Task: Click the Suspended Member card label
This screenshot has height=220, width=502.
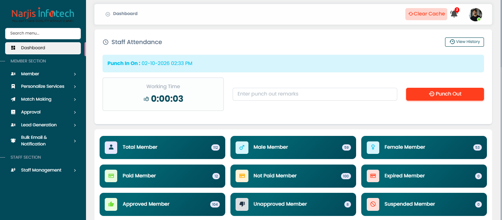Action: pyautogui.click(x=410, y=204)
